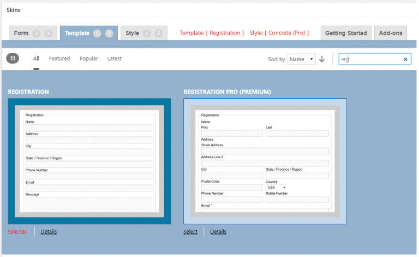This screenshot has width=419, height=257.
Task: Click Select under Registration Pro template
Action: click(x=190, y=231)
